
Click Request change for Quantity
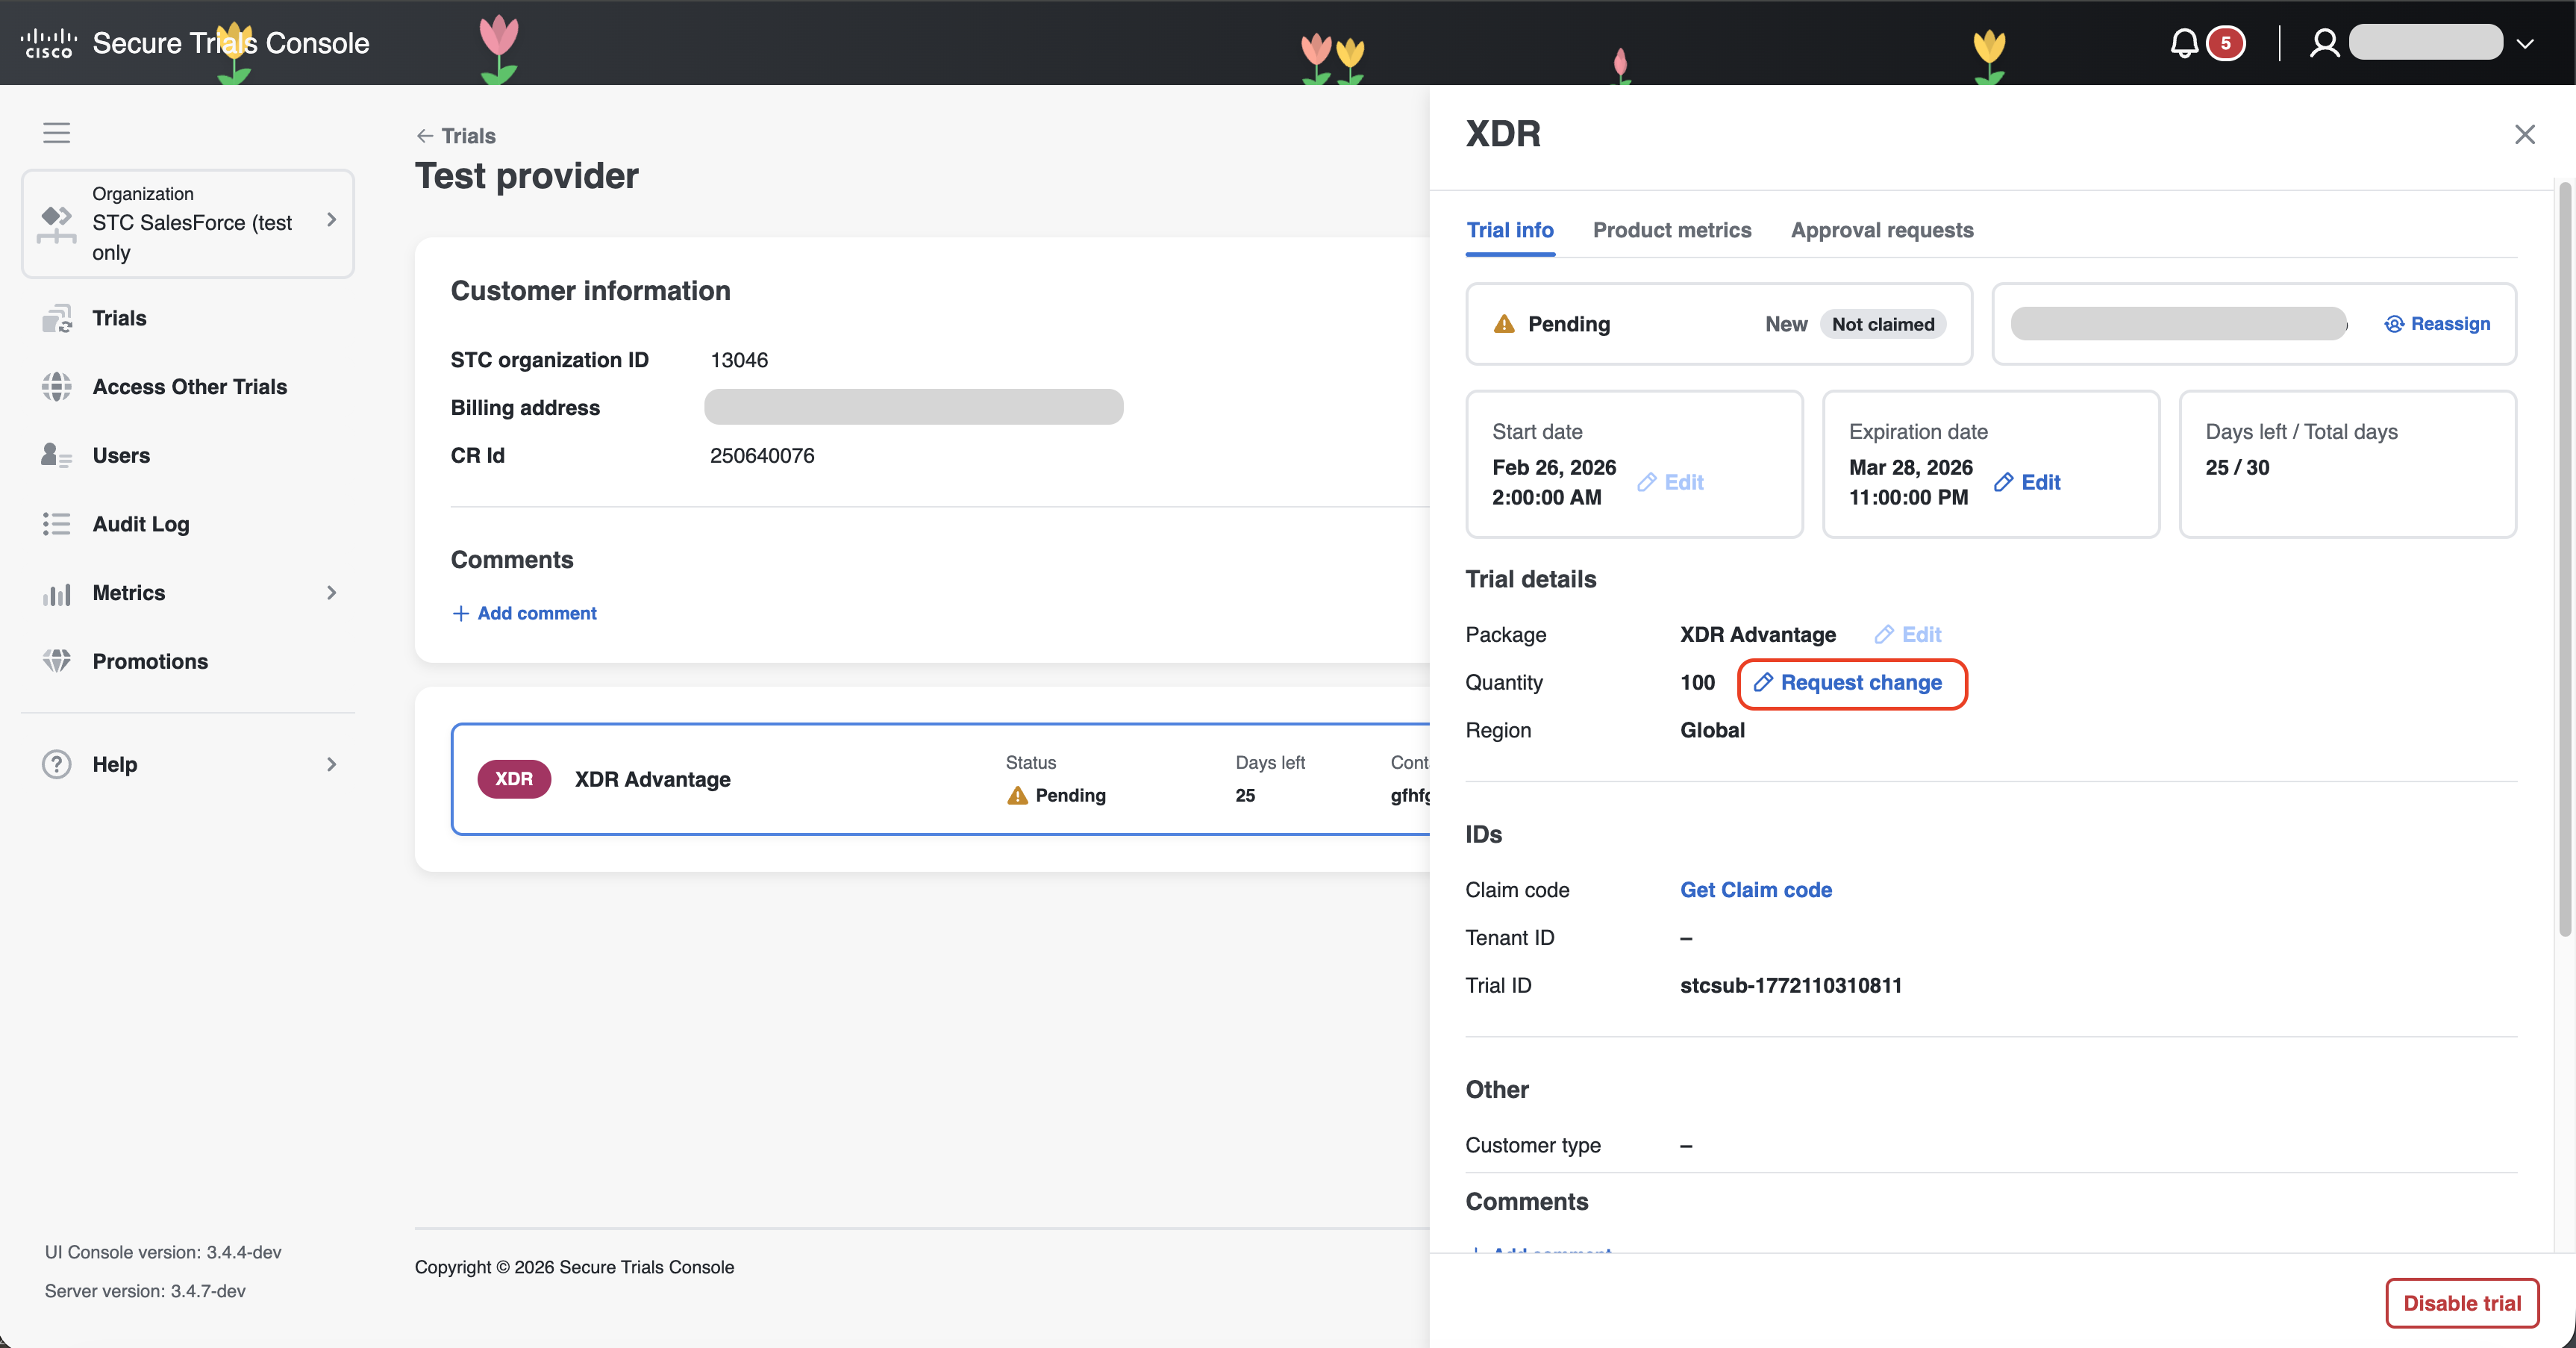[1851, 683]
